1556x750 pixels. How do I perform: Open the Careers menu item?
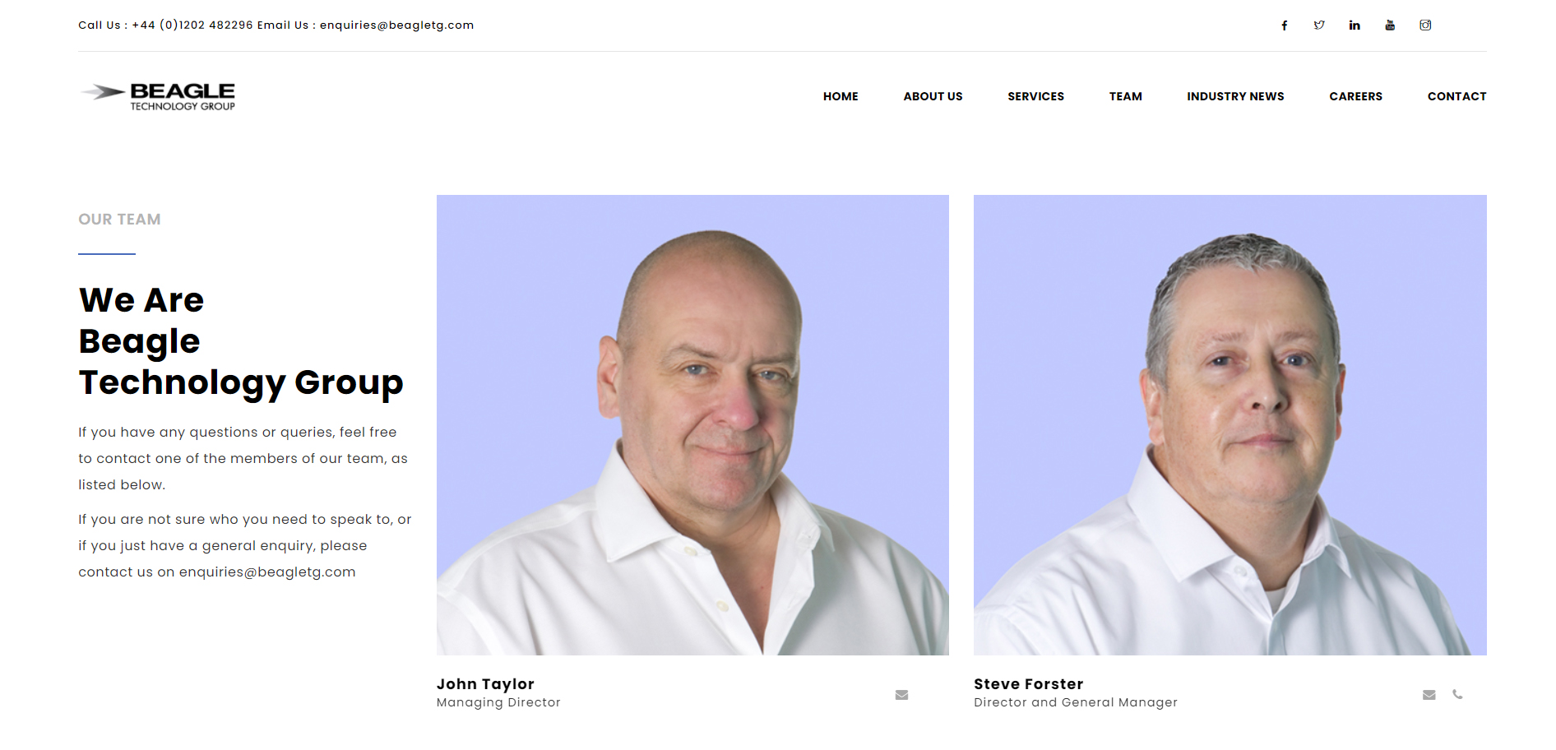(1355, 96)
